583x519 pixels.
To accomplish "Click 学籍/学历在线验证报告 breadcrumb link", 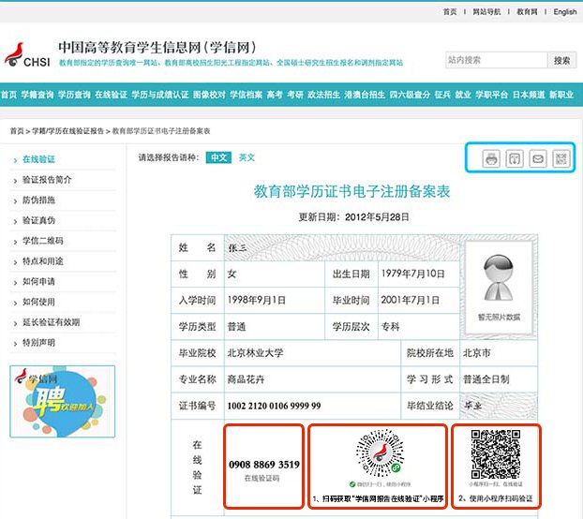I will tap(67, 131).
